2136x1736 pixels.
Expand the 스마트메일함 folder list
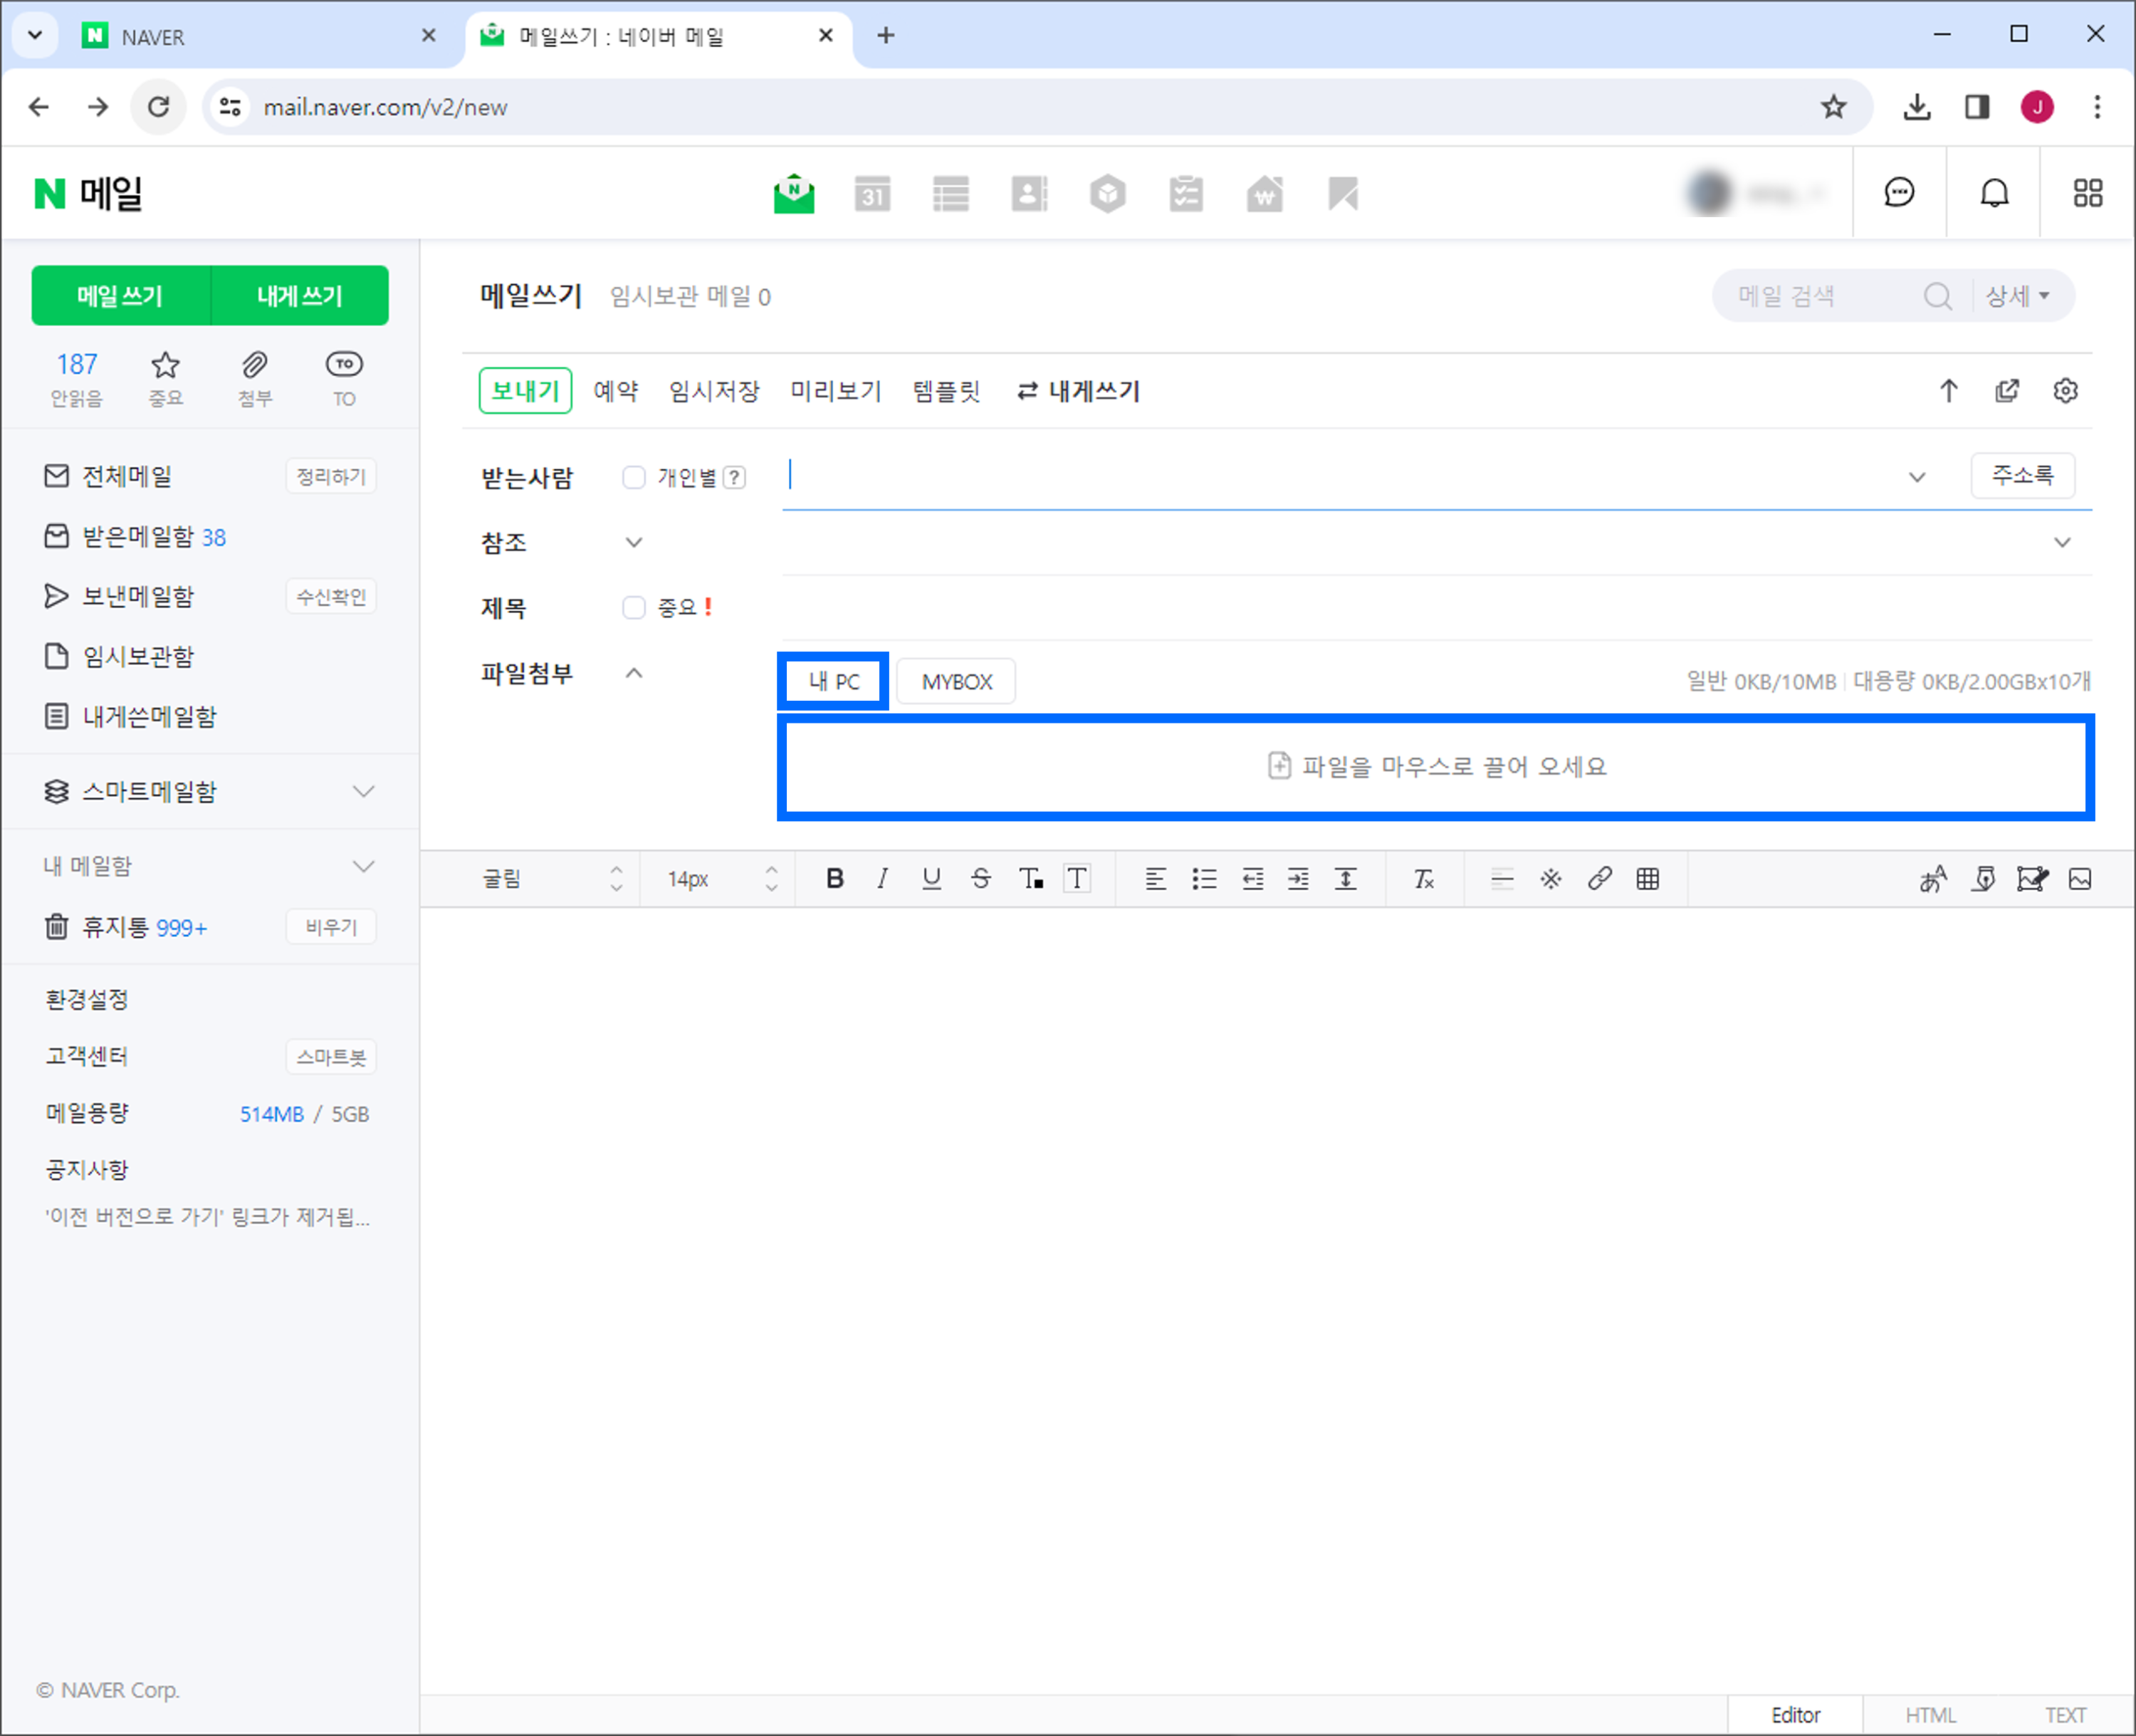click(x=364, y=792)
